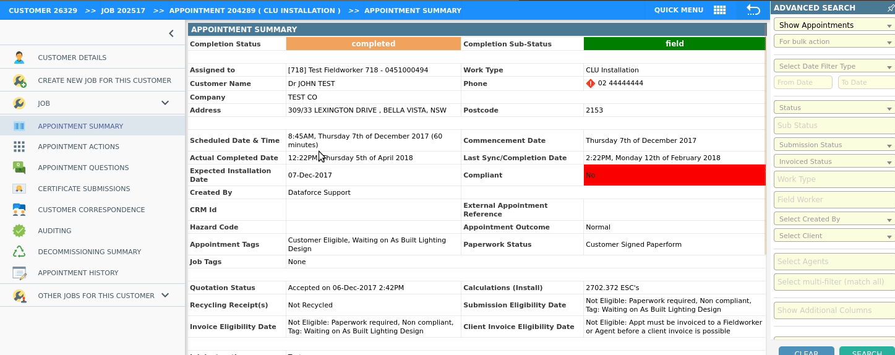Click the Customer Details person icon
The image size is (895, 355).
(x=19, y=58)
